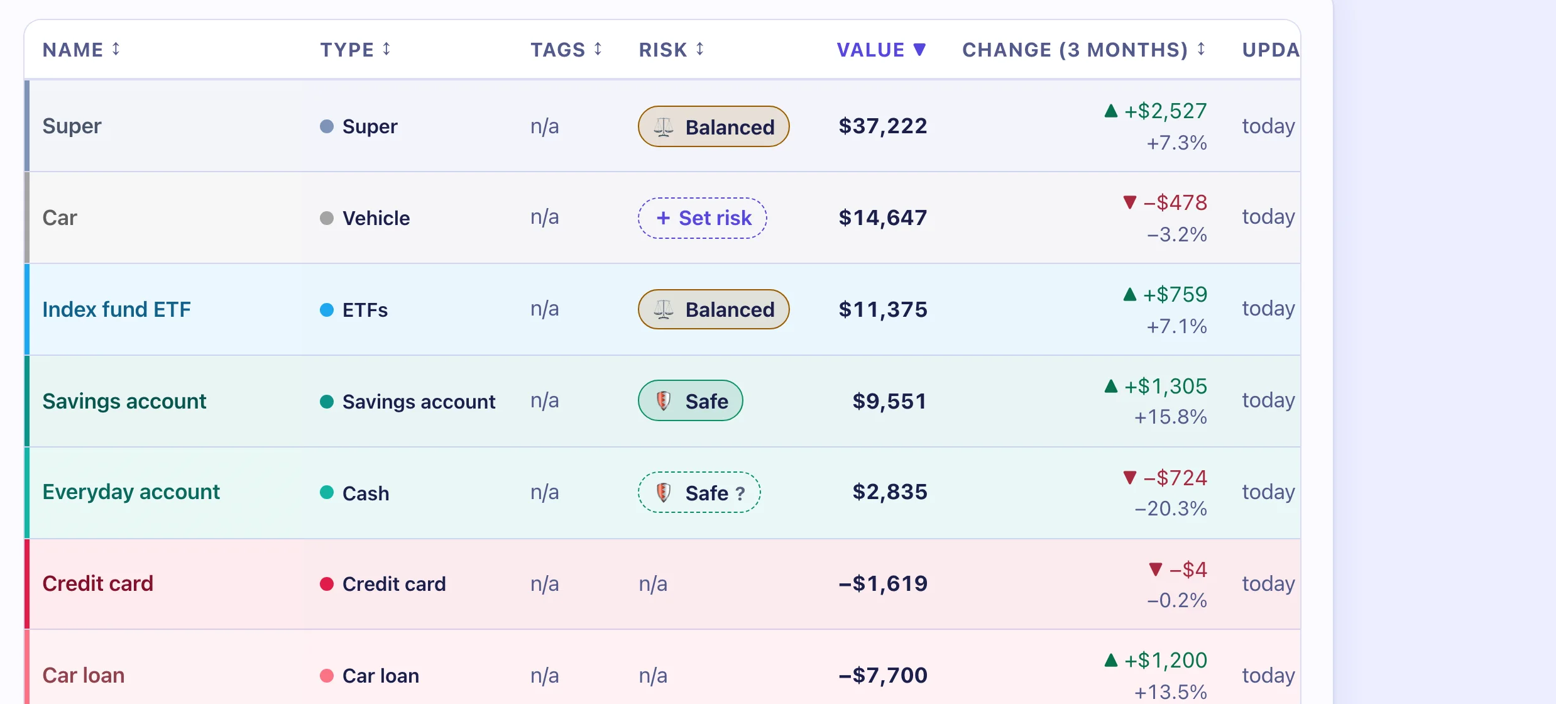
Task: Click the $37,222 value cell
Action: pyautogui.click(x=883, y=126)
